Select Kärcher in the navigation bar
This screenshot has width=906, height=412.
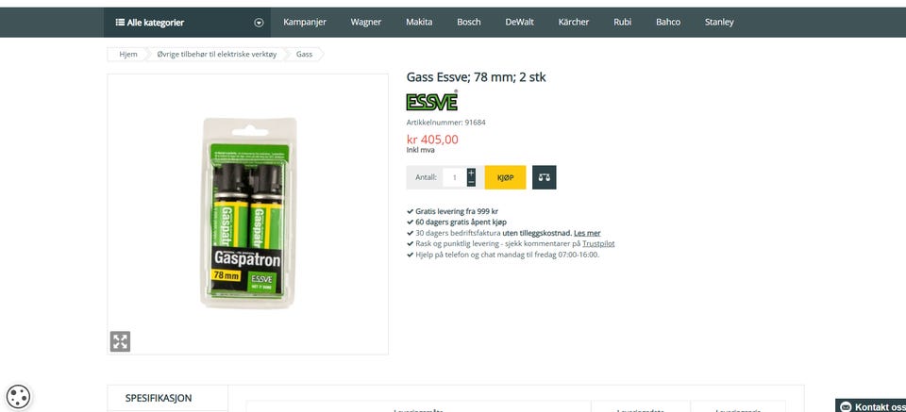tap(573, 22)
